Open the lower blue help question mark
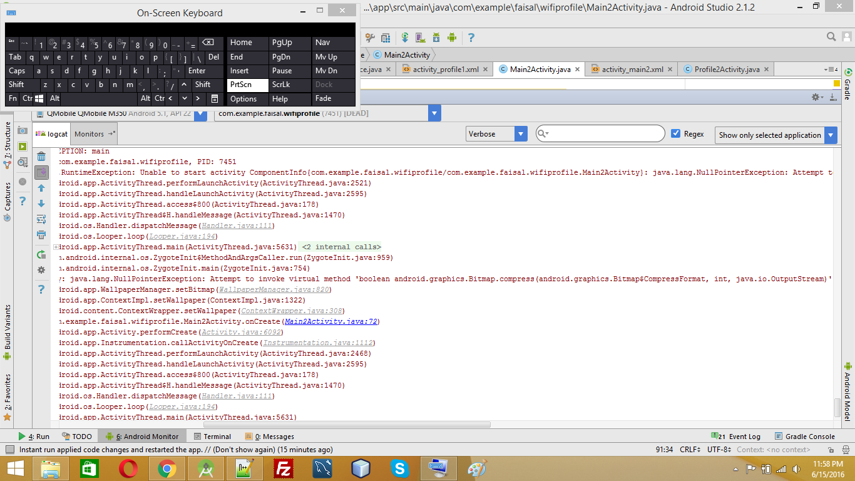855x481 pixels. click(x=41, y=289)
